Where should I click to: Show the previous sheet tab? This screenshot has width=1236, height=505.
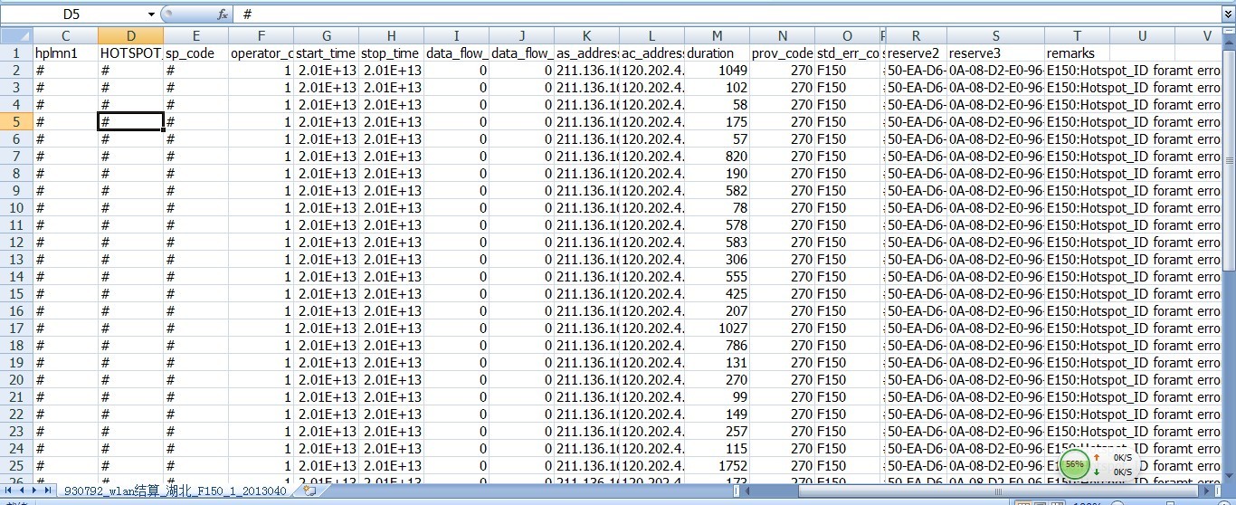tap(22, 490)
